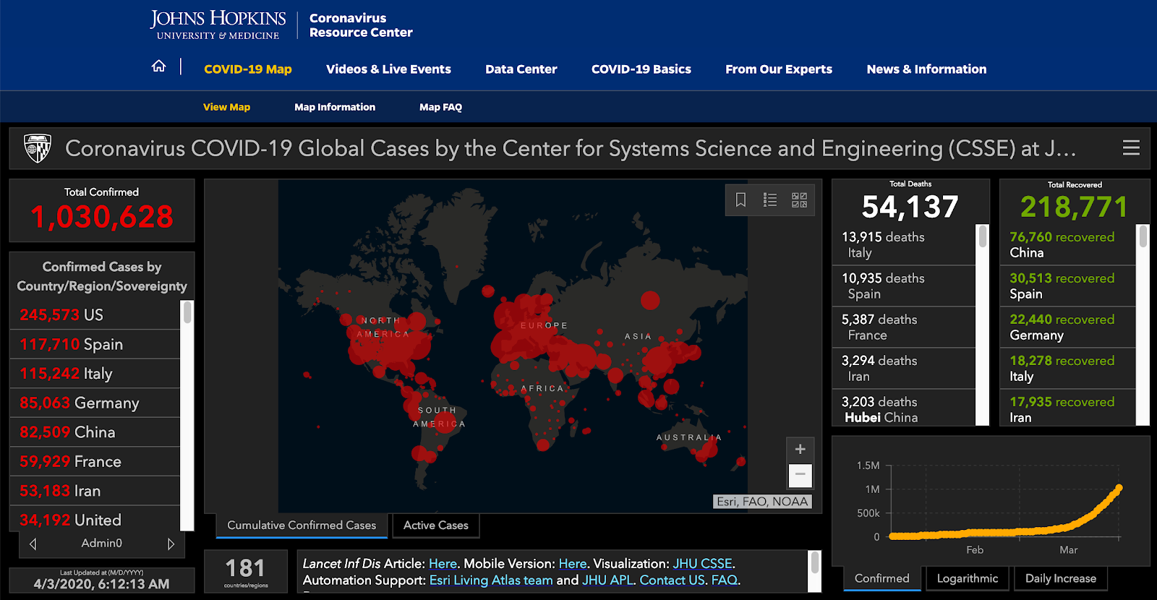Click the FAQ link in footer text
The image size is (1157, 600).
click(x=725, y=580)
